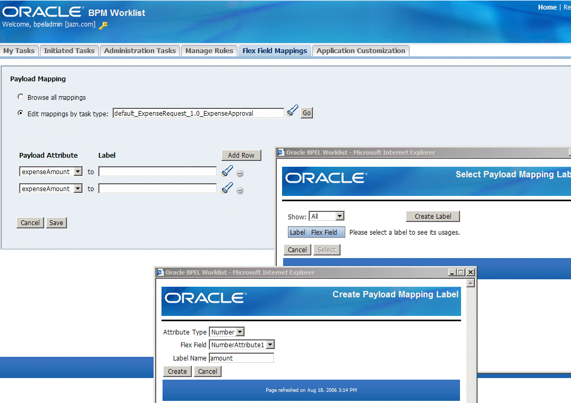
Task: Open Flex Field NumberAttribute1 dropdown
Action: click(270, 345)
